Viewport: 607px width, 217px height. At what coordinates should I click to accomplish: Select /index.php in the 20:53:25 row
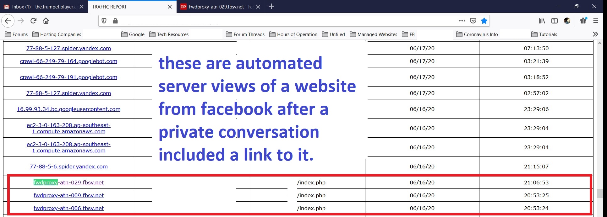tap(311, 195)
